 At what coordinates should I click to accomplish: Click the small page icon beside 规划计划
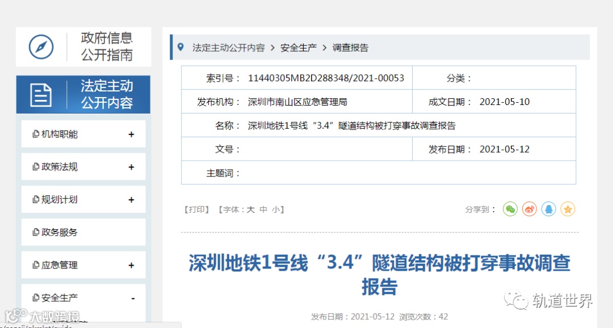point(36,199)
